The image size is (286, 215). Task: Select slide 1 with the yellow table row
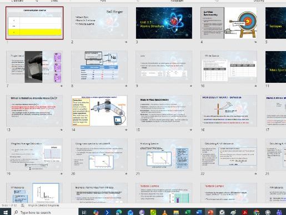[34, 23]
